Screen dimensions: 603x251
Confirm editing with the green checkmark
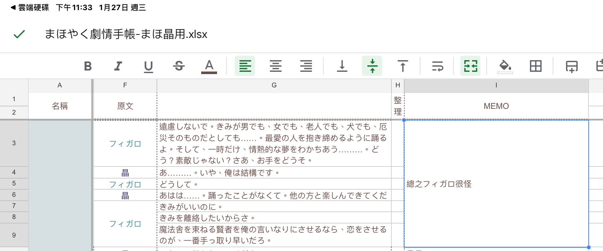(x=19, y=34)
